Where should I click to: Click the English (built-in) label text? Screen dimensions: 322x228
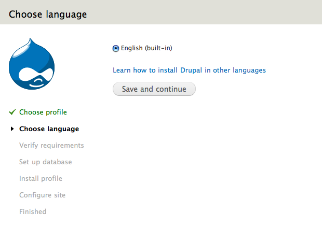(146, 48)
